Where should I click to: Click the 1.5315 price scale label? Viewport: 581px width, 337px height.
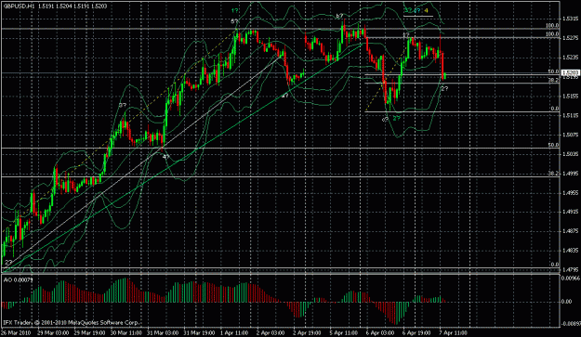pyautogui.click(x=570, y=19)
